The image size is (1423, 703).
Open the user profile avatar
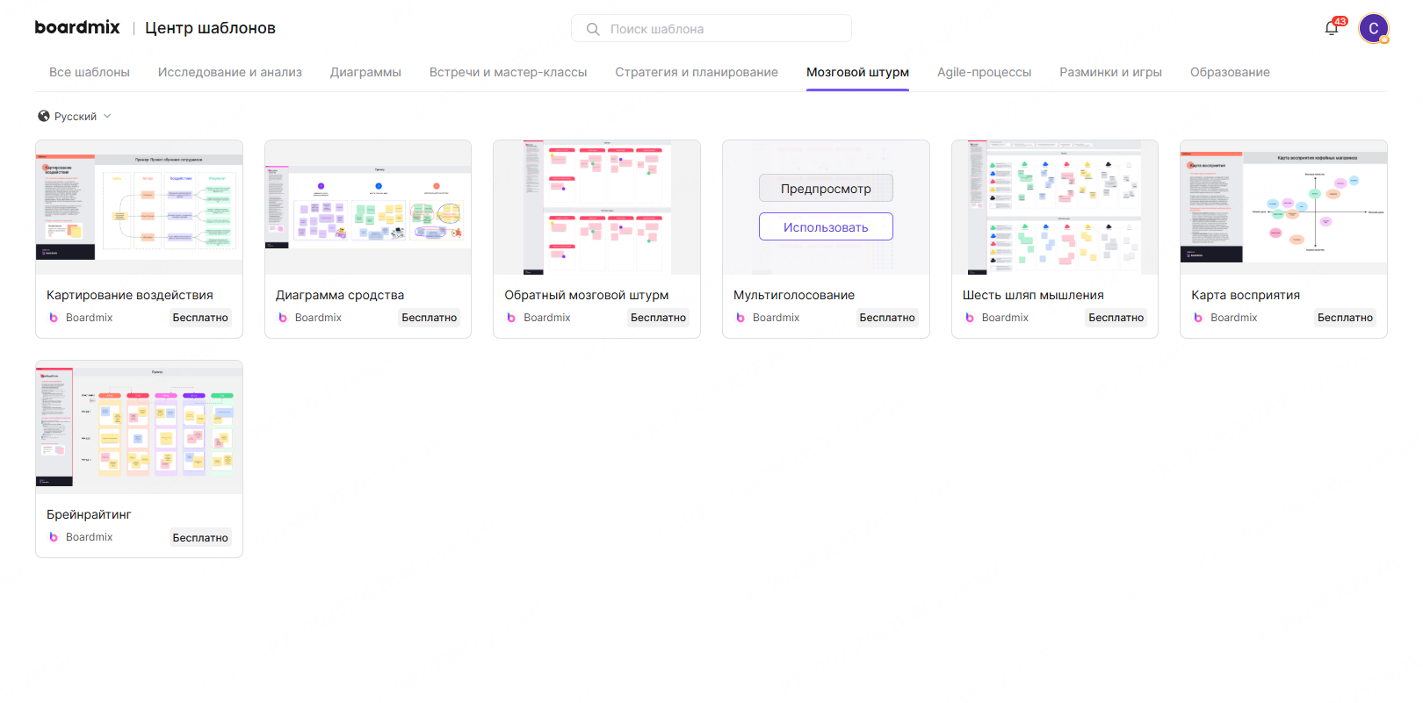(1374, 28)
